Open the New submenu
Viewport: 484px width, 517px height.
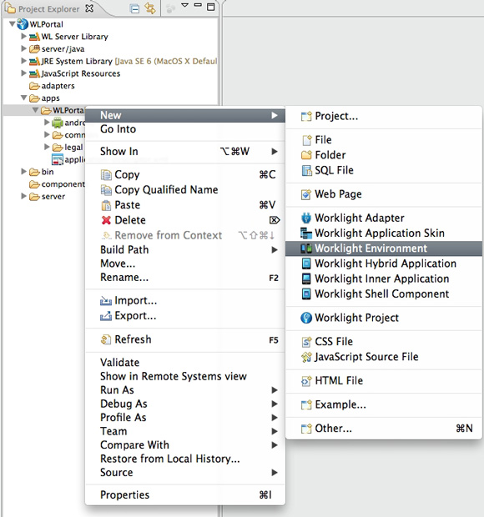tap(185, 115)
